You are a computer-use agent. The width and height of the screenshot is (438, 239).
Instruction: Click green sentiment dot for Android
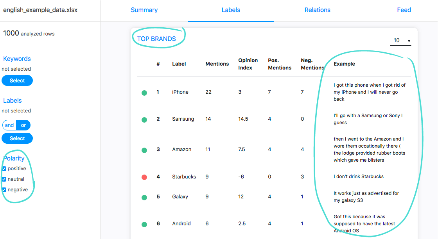pyautogui.click(x=144, y=224)
